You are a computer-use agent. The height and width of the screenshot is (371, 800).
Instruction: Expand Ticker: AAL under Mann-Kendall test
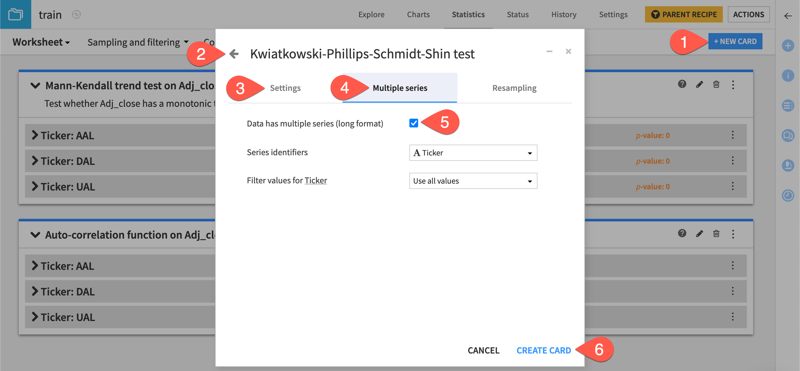(x=35, y=135)
